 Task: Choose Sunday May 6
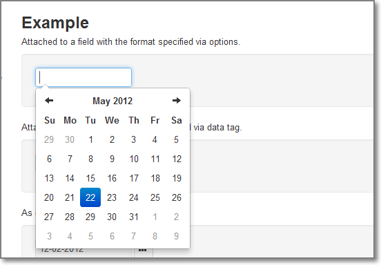click(49, 159)
